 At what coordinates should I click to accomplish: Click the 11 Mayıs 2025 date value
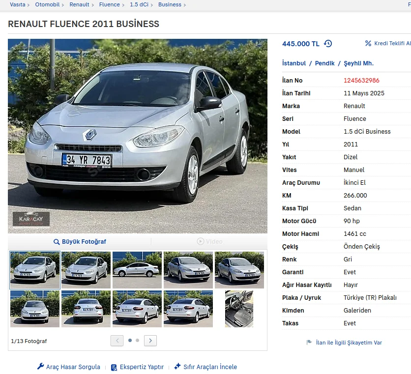(364, 93)
